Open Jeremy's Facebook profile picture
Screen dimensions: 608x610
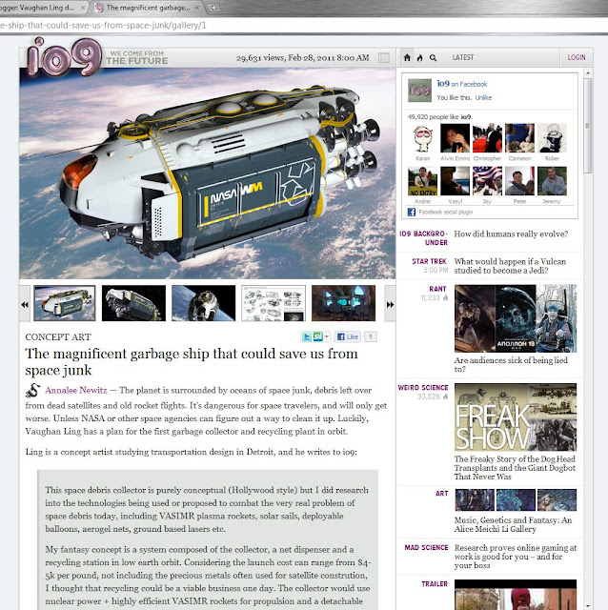(552, 181)
